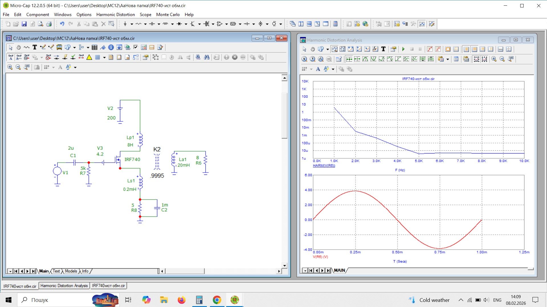The width and height of the screenshot is (547, 307).
Task: Toggle the grid display icon in schematic toolbar
Action: click(97, 57)
